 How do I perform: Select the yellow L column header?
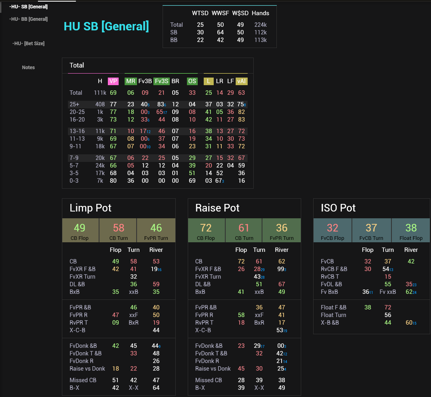pyautogui.click(x=208, y=81)
